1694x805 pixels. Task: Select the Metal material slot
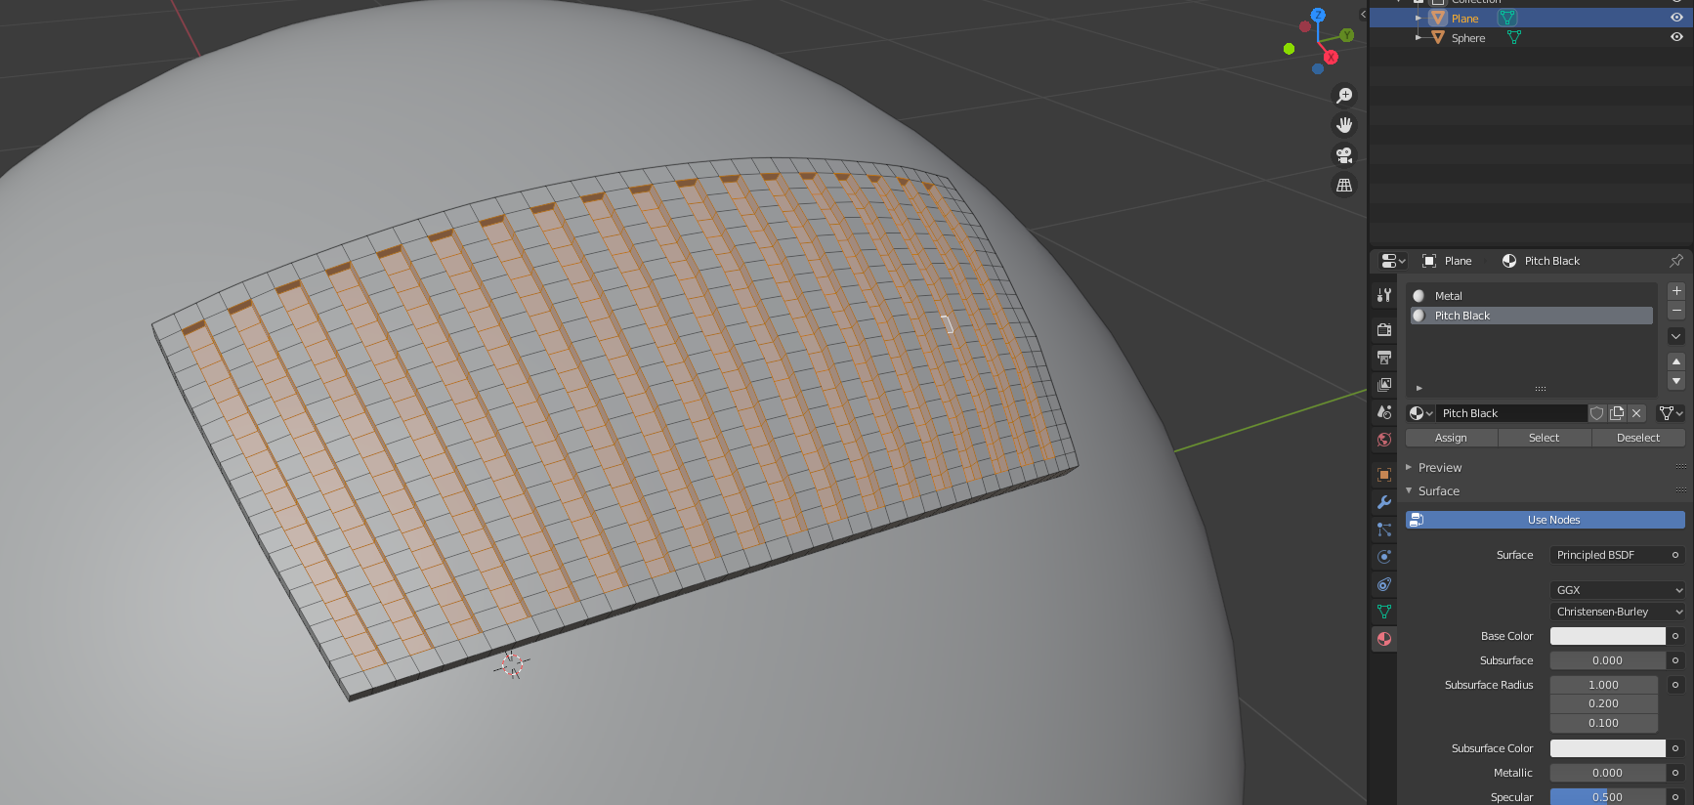(x=1531, y=296)
